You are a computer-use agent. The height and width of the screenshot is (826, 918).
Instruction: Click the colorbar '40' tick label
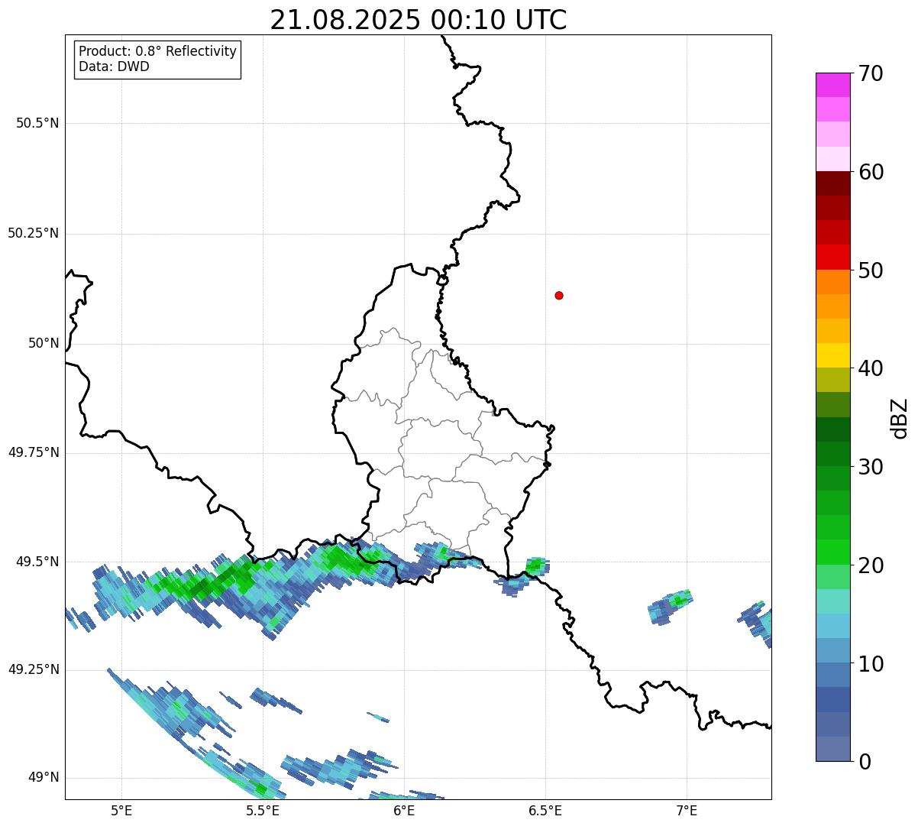click(871, 368)
